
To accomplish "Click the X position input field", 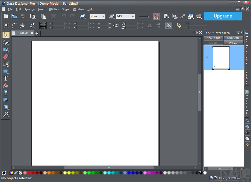I will click(x=58, y=24).
